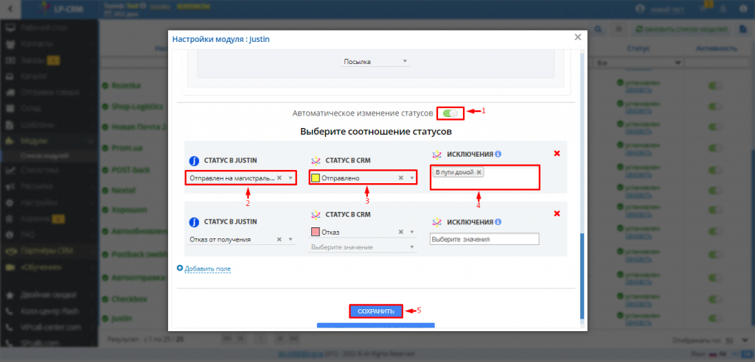The width and height of the screenshot is (755, 362).
Task: Remove the В пути домой tag
Action: tap(479, 172)
